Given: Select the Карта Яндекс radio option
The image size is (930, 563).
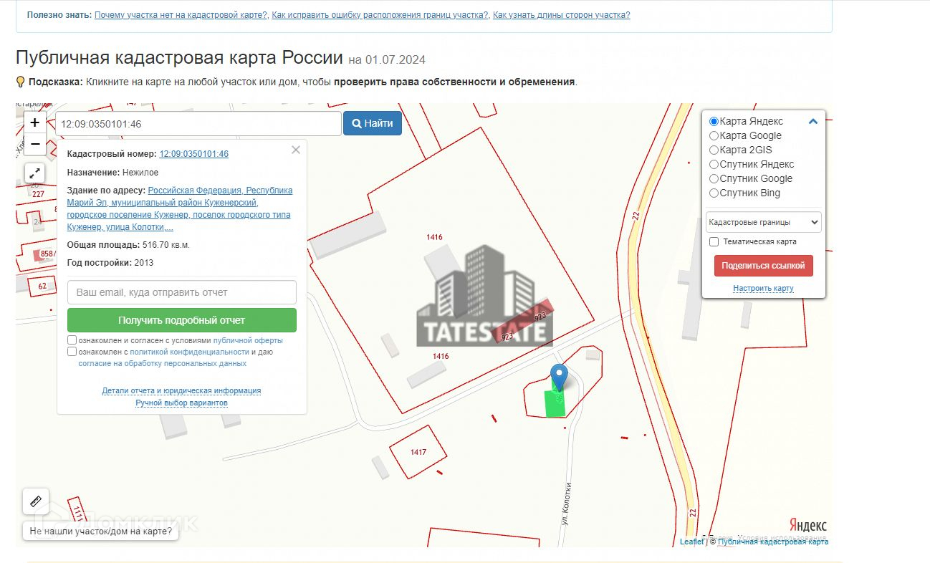Looking at the screenshot, I should click(x=714, y=122).
